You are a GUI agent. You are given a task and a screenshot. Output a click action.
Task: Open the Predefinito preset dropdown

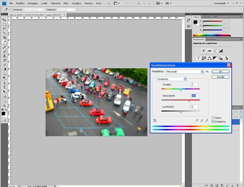(202, 72)
